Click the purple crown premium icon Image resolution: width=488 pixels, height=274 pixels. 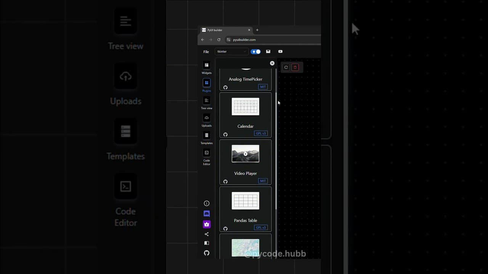click(x=207, y=224)
